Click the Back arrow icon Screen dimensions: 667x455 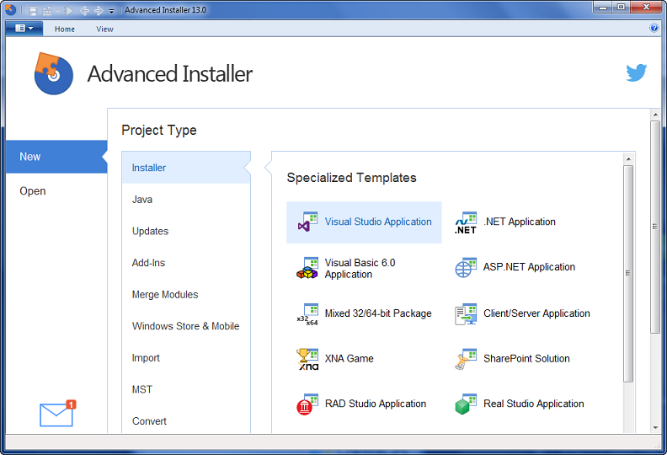click(84, 10)
